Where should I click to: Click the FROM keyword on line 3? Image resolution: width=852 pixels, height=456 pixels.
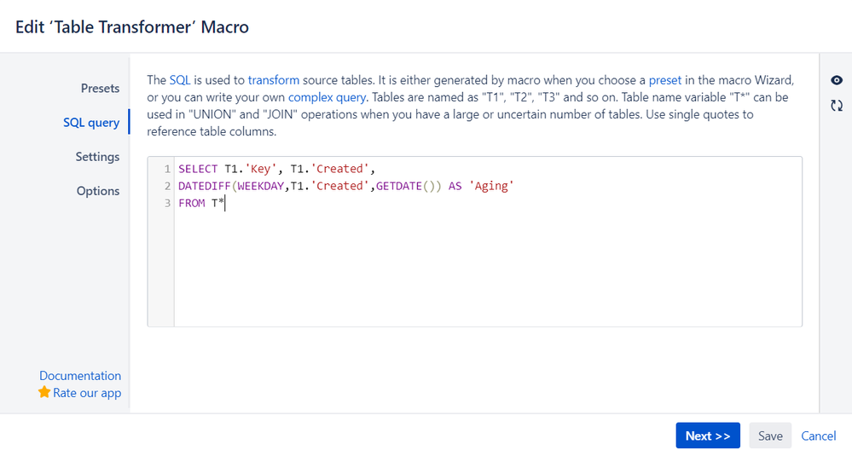[192, 203]
